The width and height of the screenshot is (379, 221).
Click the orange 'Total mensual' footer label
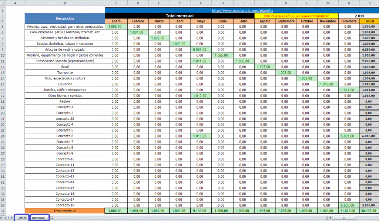tap(65, 211)
